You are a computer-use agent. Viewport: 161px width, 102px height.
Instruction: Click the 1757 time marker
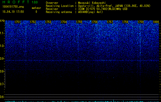click(110, 22)
